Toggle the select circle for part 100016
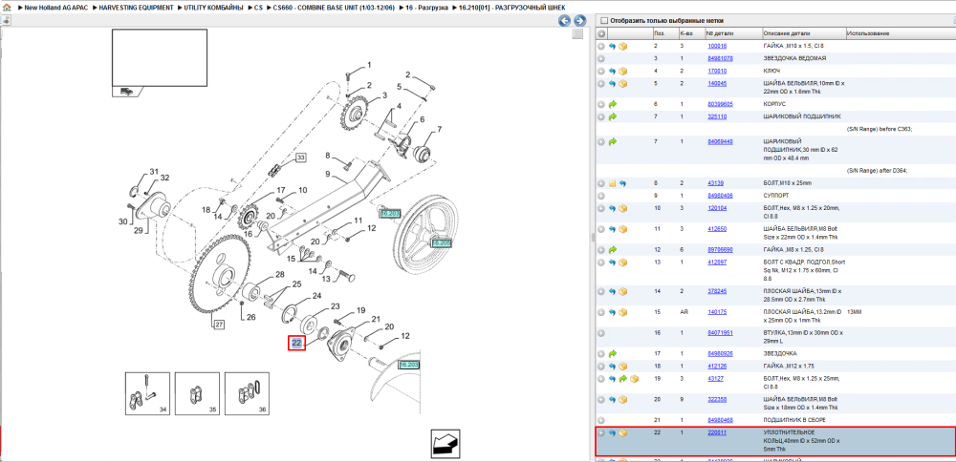Image resolution: width=956 pixels, height=462 pixels. [x=601, y=46]
